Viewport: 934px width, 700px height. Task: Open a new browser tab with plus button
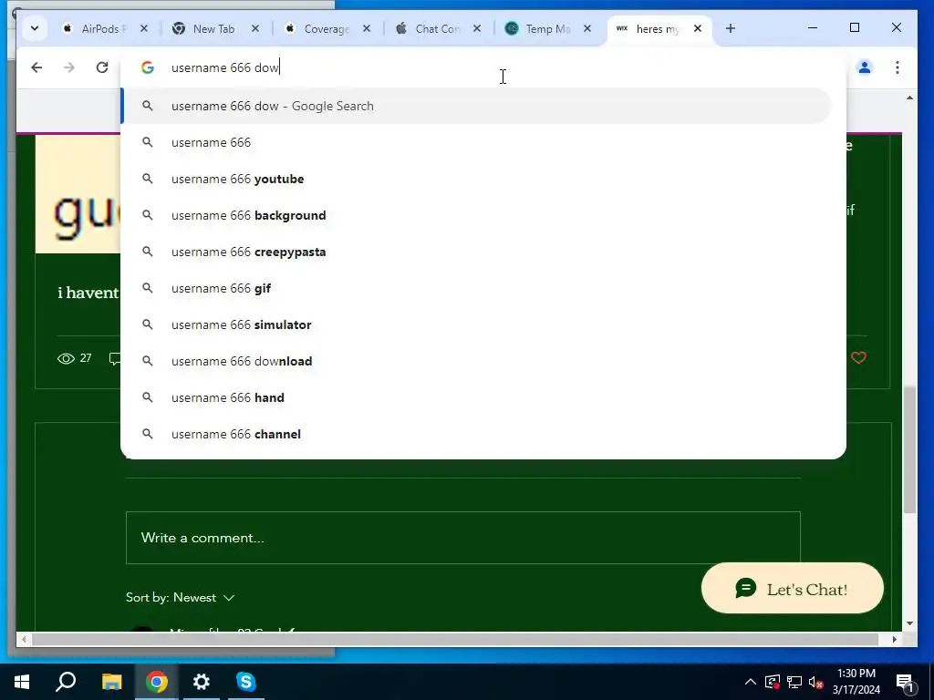pyautogui.click(x=731, y=28)
